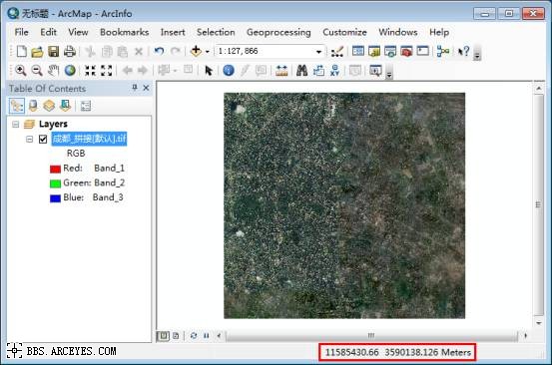Screen dimensions: 552x365
Task: Open the map scale dropdown arrow
Action: (x=318, y=52)
